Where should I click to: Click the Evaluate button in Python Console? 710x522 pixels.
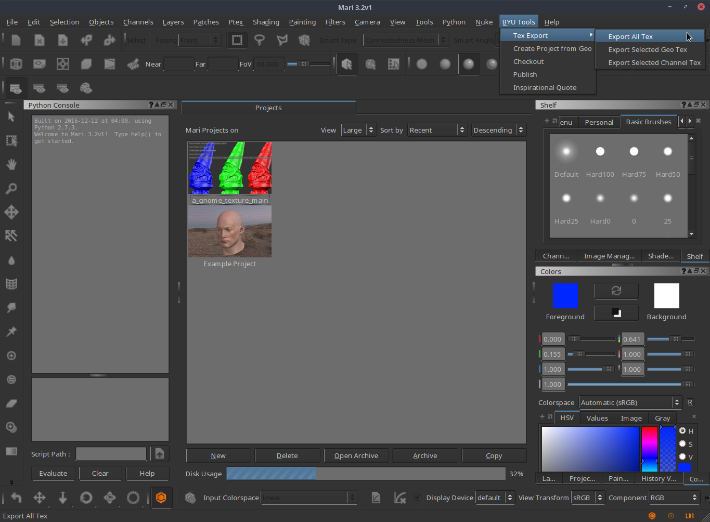point(53,473)
